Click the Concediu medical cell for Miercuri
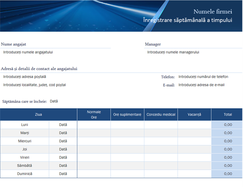Screen dimensions: 243x187 161,141
